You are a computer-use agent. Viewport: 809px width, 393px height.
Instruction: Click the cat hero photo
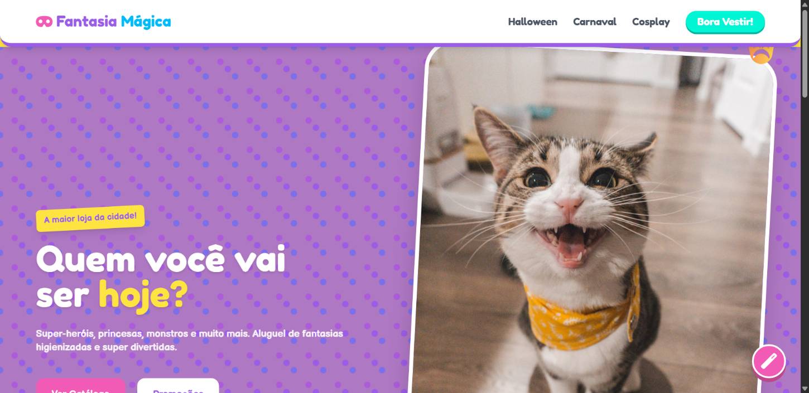coord(593,220)
